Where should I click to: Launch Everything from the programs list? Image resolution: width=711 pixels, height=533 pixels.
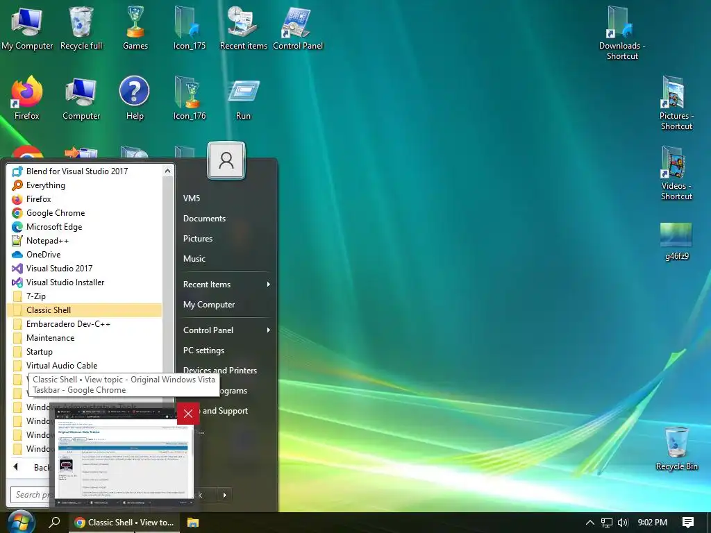85,185
